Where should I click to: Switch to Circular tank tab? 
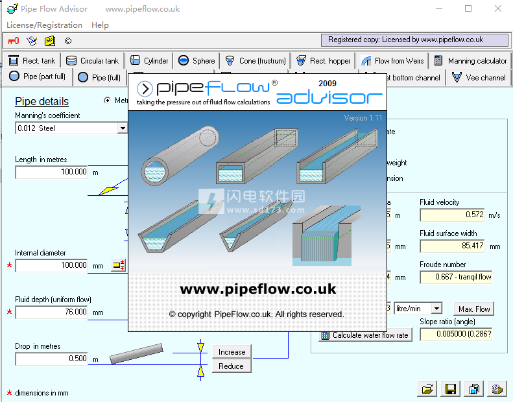tap(93, 60)
